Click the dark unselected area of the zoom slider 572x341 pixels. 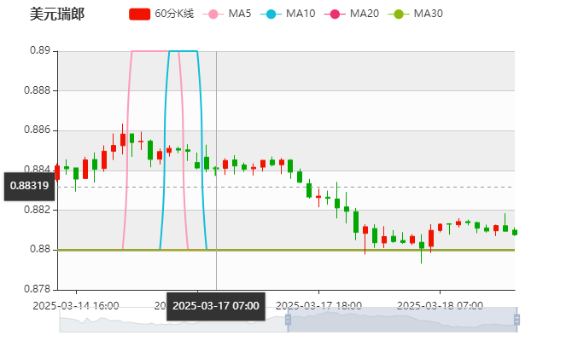[171, 321]
